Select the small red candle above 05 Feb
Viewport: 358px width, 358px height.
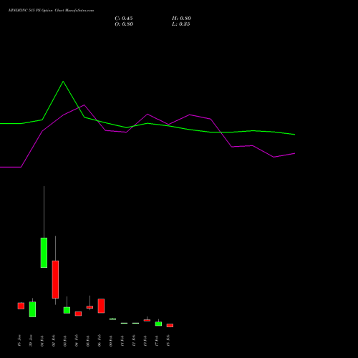tap(89, 307)
